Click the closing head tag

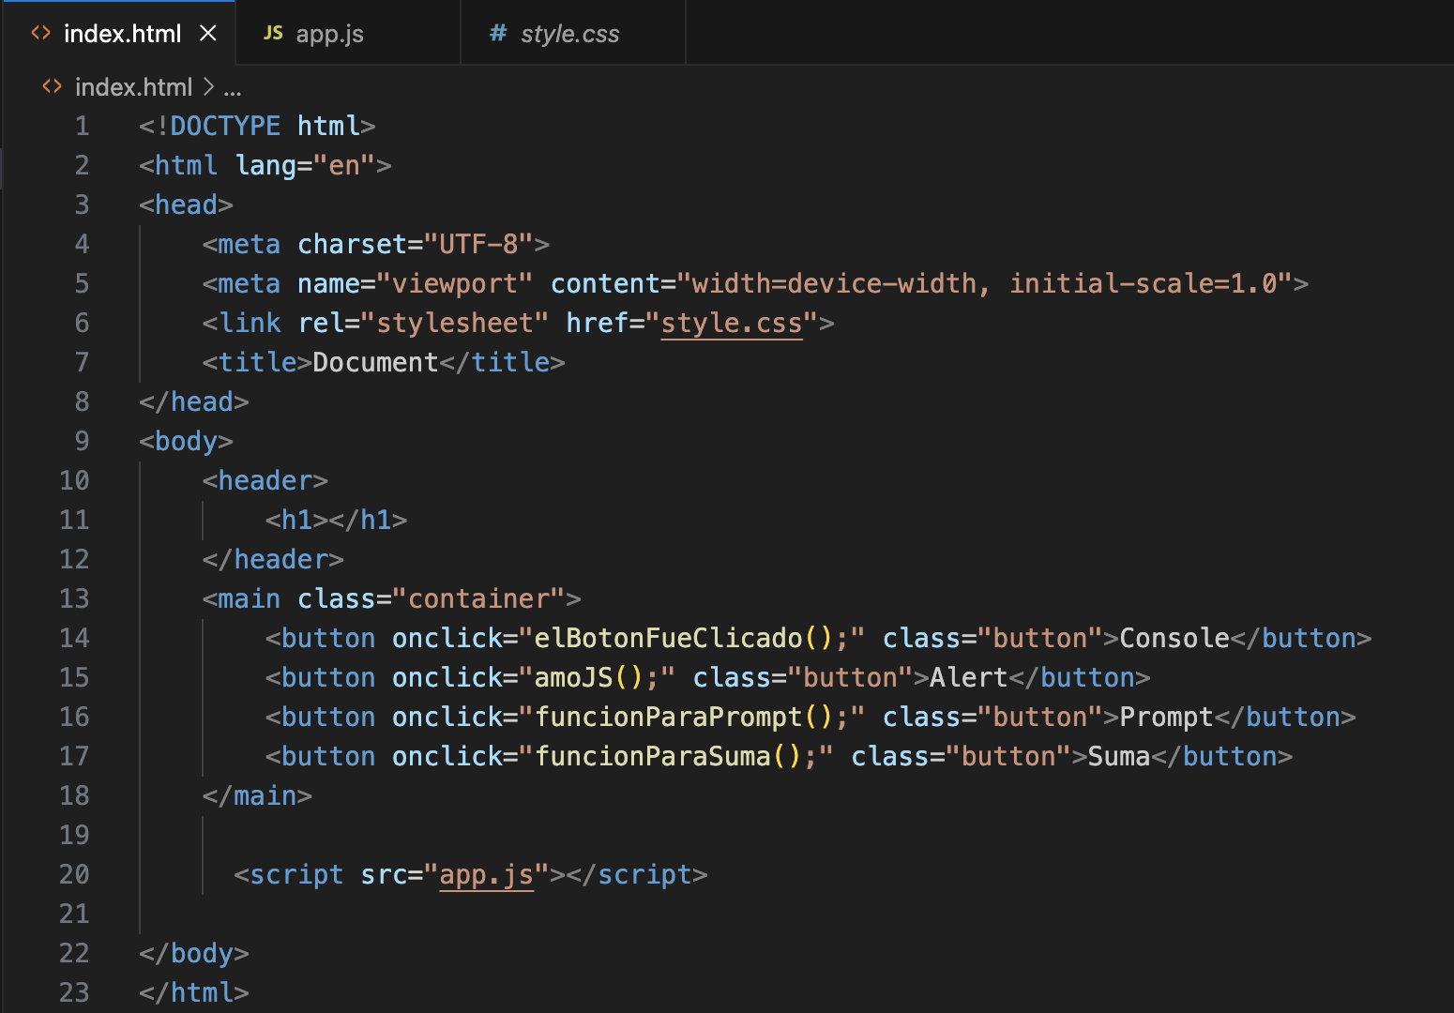tap(194, 402)
